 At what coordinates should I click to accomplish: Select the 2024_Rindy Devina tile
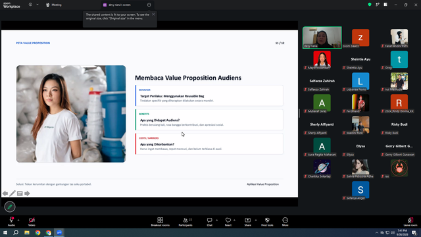coord(399,103)
